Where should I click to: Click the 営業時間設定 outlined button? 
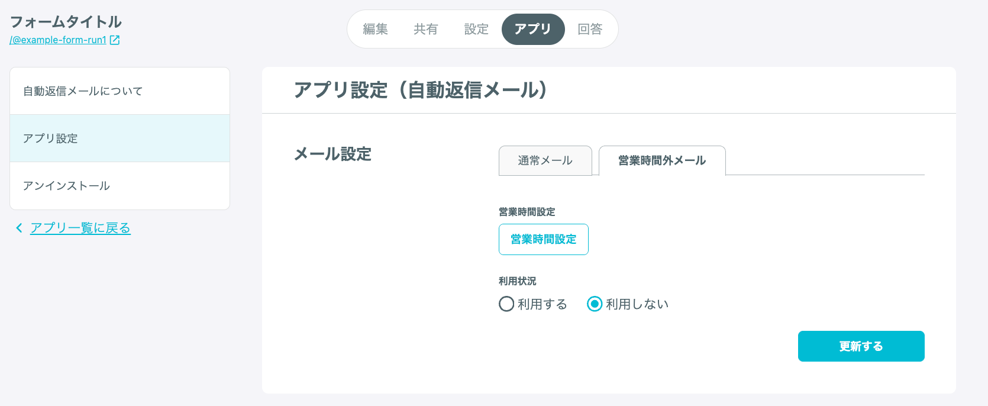coord(544,239)
